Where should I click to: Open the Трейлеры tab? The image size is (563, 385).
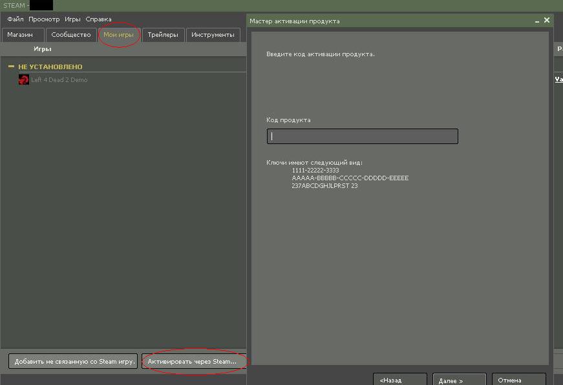(163, 35)
